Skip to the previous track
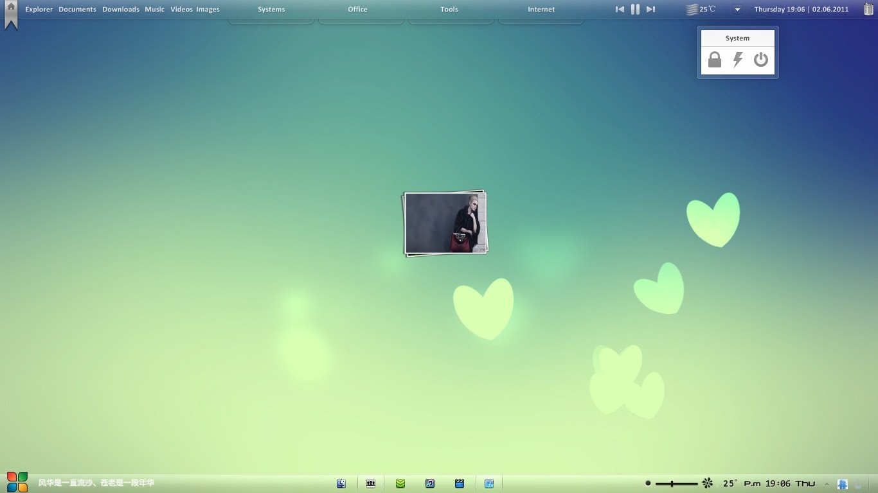The height and width of the screenshot is (493, 878). [620, 9]
